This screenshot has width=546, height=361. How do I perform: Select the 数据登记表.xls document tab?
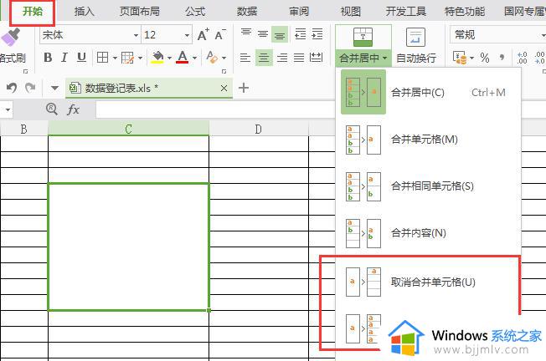coord(149,89)
